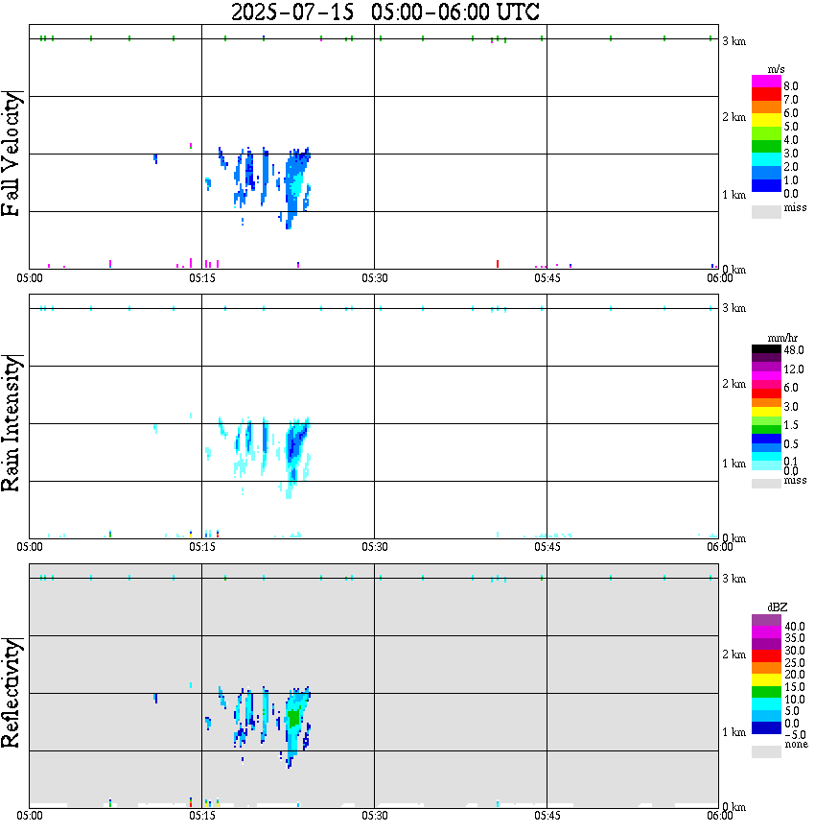Viewport: 815px width, 833px height.
Task: Click 05:15 time label under Fall Velocity plot
Action: click(202, 278)
